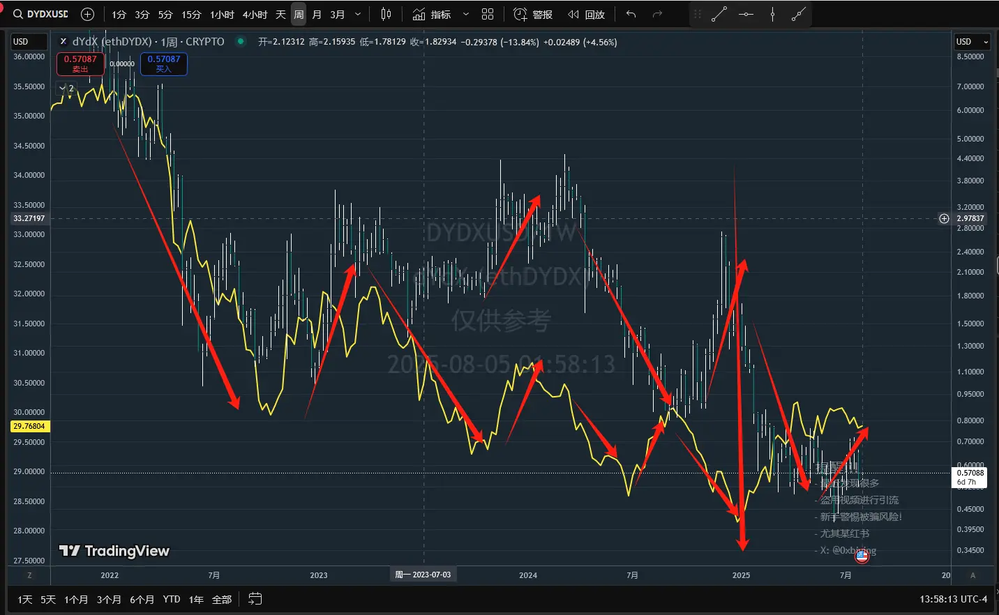Toggle the green market status dot
This screenshot has height=615, width=999.
pyautogui.click(x=241, y=41)
